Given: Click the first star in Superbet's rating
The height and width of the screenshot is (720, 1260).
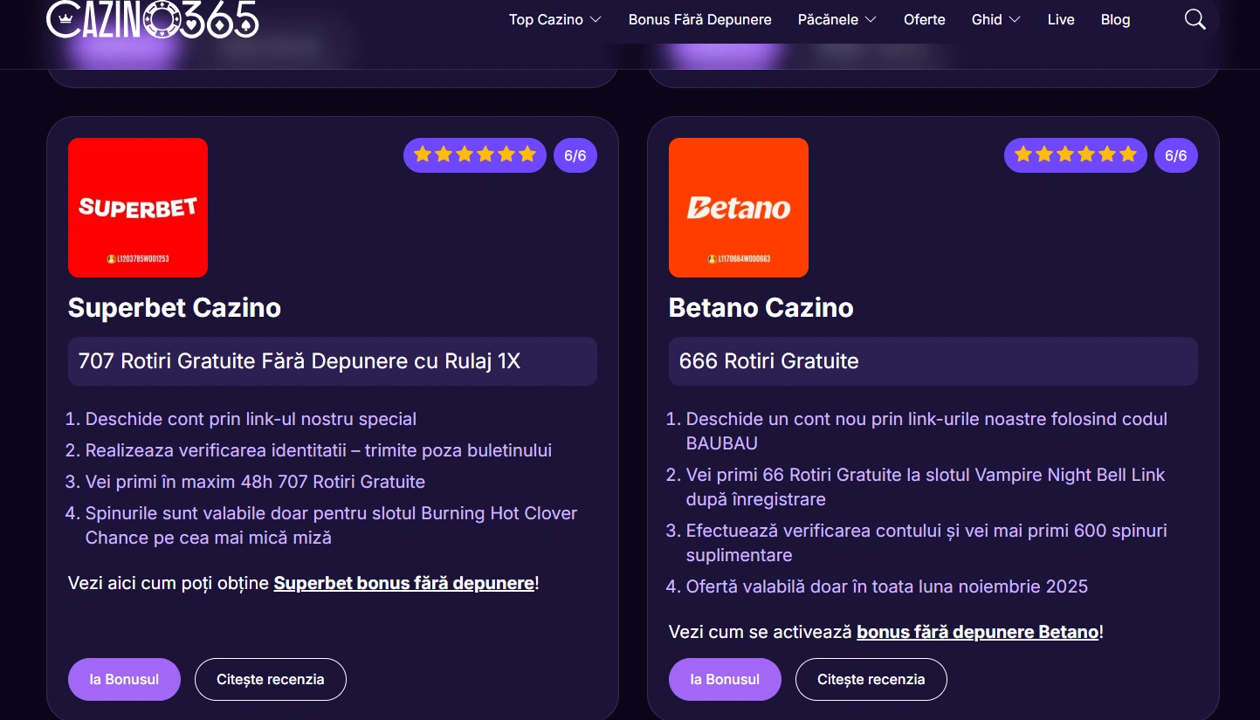Looking at the screenshot, I should pos(423,154).
